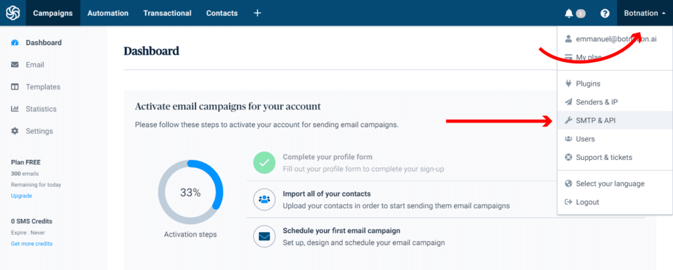Click the green profile-complete checkmark icon

tap(265, 163)
